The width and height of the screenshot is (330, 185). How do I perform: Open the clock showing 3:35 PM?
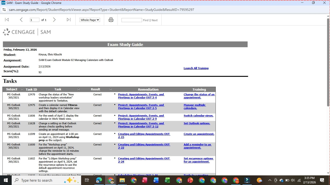click(309, 180)
